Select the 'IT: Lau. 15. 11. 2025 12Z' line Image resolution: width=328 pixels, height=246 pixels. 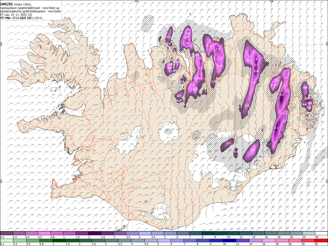point(16,15)
